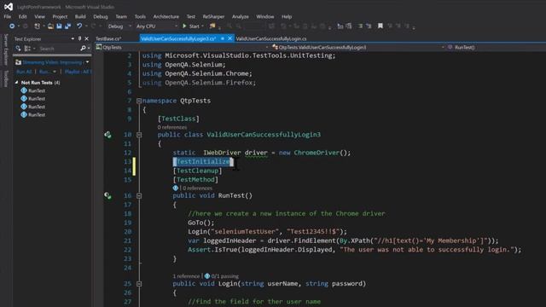Open the Architecture menu
Screen dimensions: 546x307
[166, 16]
